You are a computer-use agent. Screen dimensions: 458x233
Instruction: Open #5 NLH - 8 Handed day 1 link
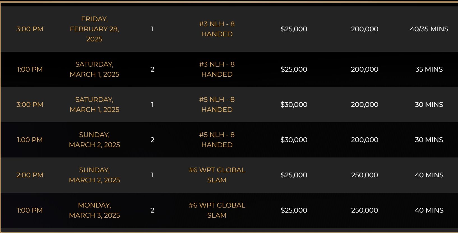coord(217,105)
